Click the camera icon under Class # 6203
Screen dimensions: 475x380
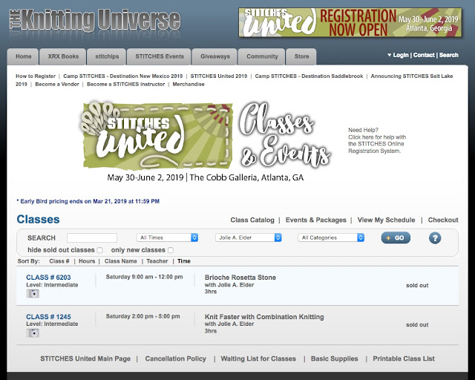pyautogui.click(x=33, y=294)
